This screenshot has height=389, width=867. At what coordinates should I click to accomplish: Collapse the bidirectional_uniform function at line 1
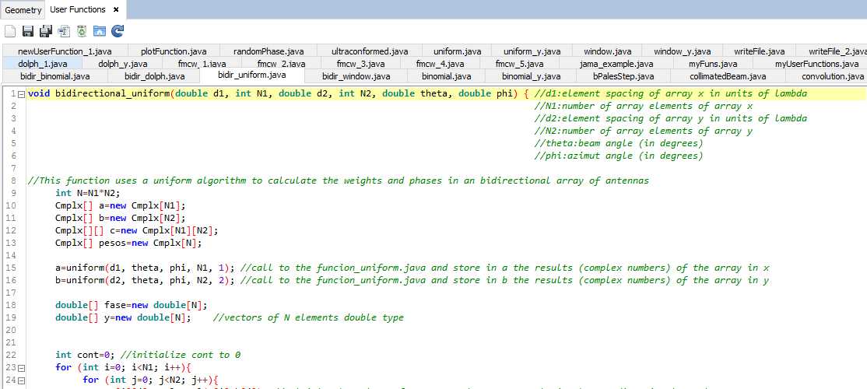(21, 93)
